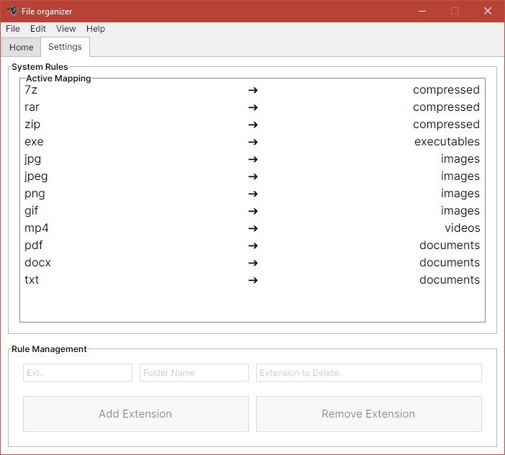Minimize the File organizer window

pyautogui.click(x=422, y=11)
